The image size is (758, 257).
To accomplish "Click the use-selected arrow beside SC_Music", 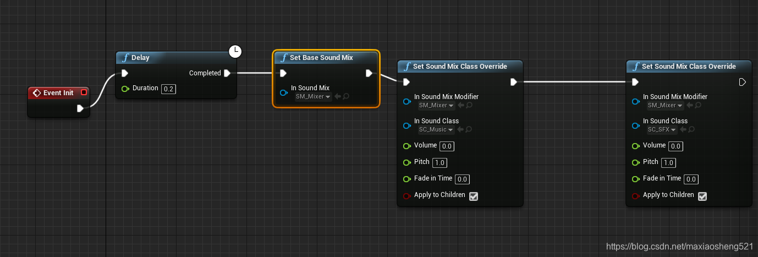I will point(460,130).
